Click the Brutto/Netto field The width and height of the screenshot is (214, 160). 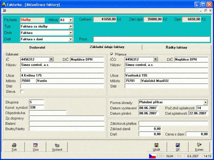coord(67,129)
